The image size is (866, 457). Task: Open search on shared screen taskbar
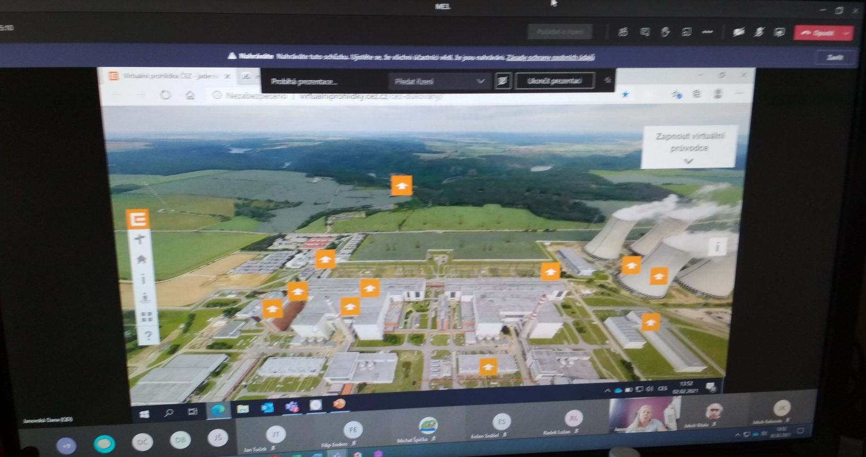(x=168, y=413)
